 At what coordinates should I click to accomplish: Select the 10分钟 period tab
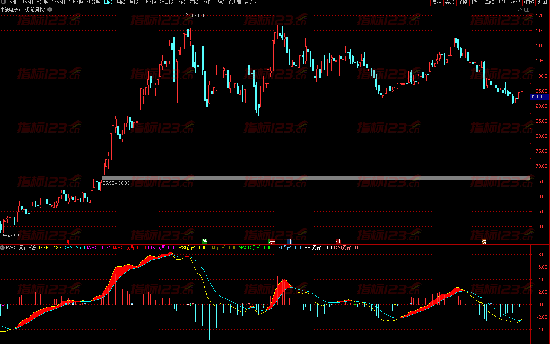pyautogui.click(x=149, y=2)
